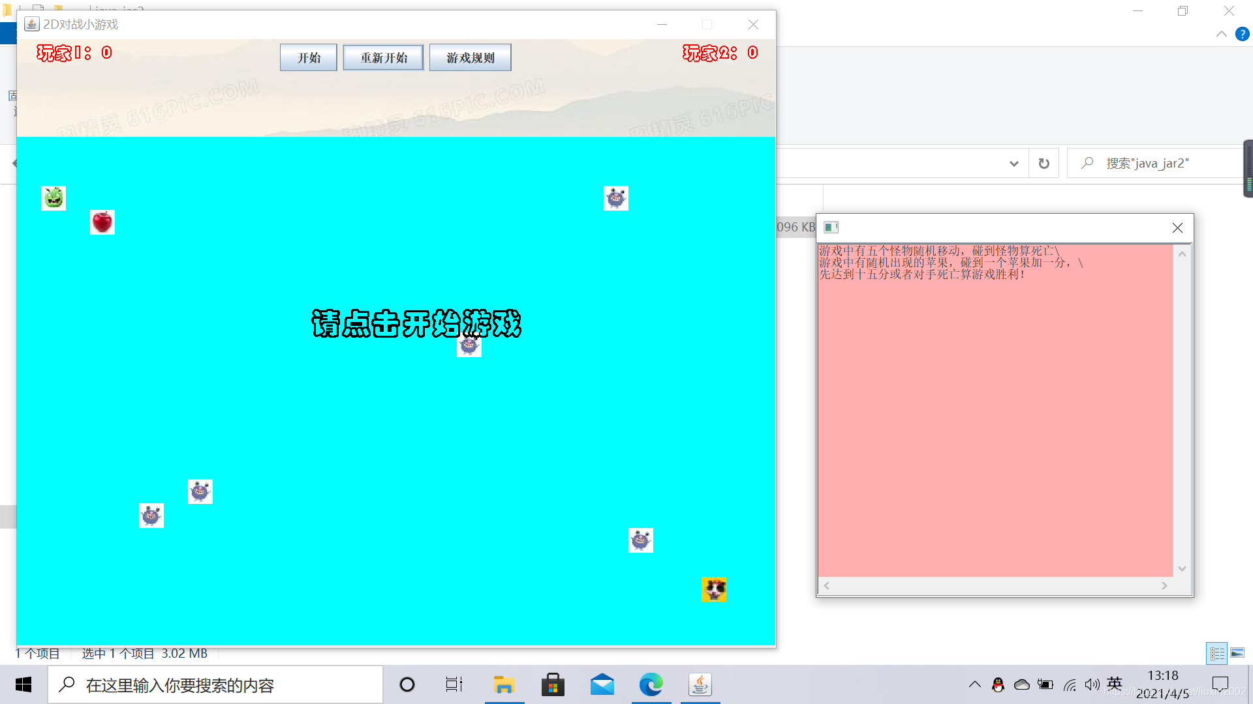The width and height of the screenshot is (1253, 704).
Task: Click rules dialog horizontal scroll left arrow
Action: (827, 585)
